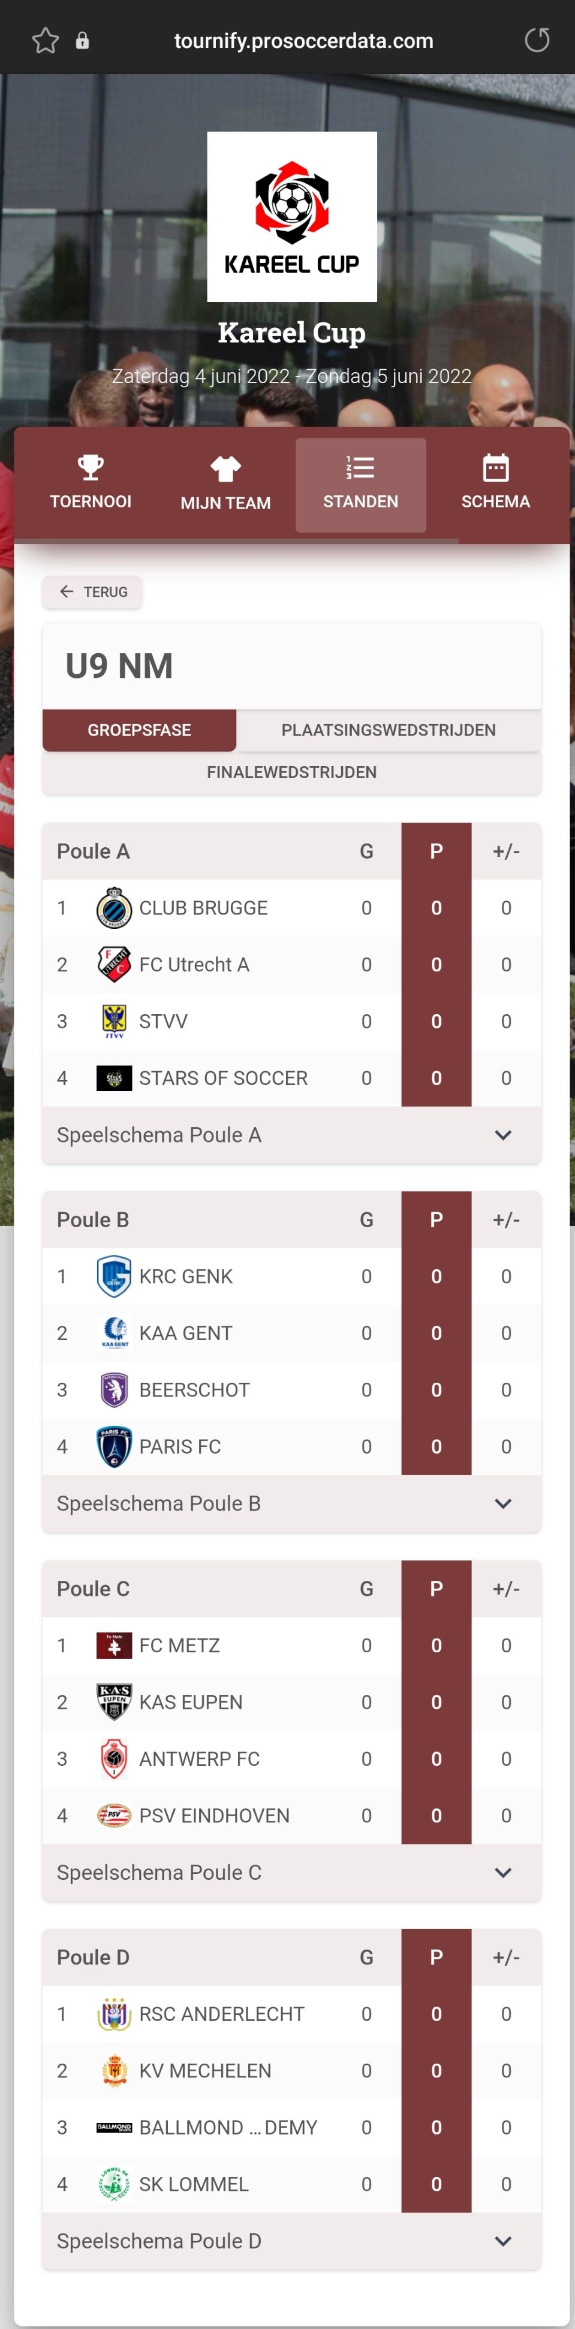Switch to Finalewedstrijden tab
575x2329 pixels.
tap(291, 772)
